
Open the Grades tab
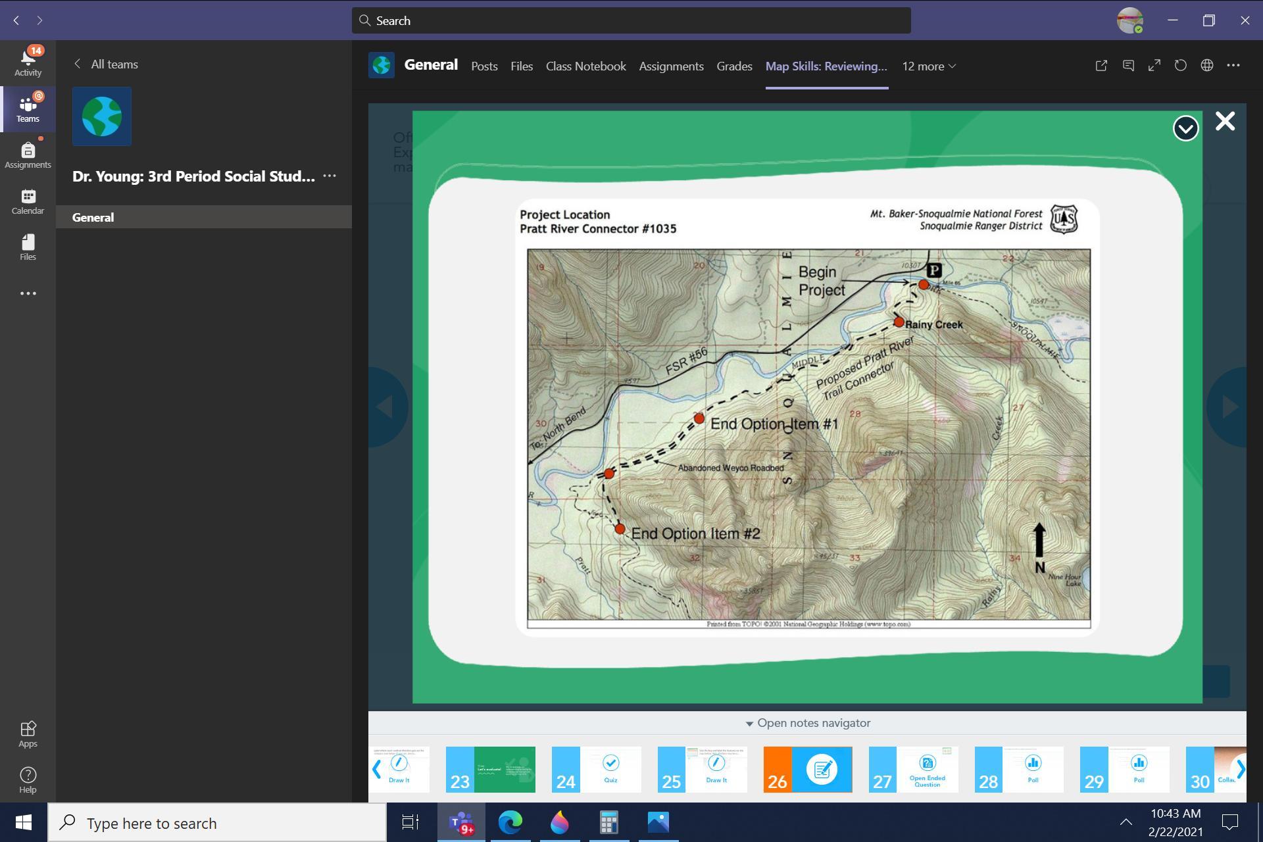(x=734, y=66)
